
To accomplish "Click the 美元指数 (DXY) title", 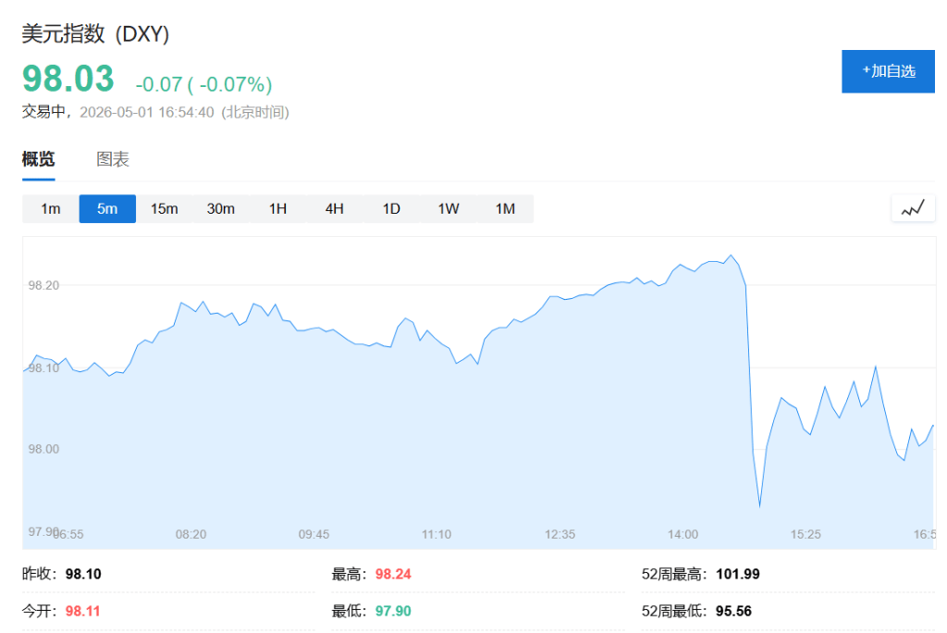I will tap(95, 34).
